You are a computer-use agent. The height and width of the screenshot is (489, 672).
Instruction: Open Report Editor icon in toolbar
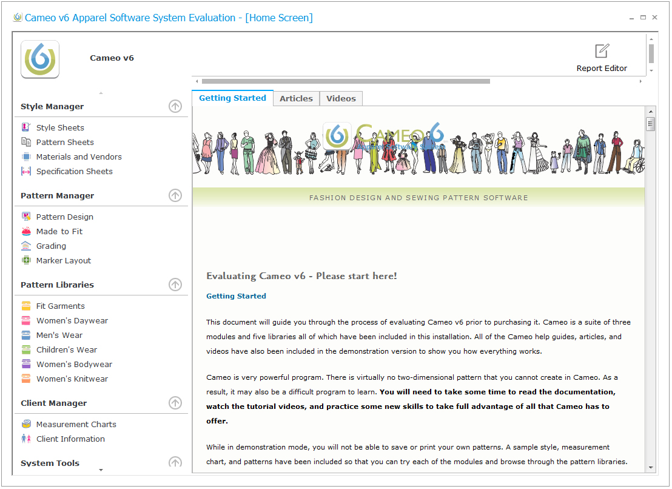point(602,51)
